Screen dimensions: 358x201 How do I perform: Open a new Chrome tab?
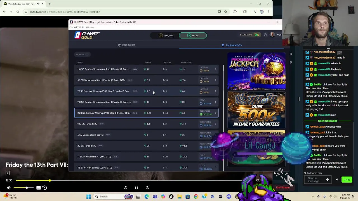click(49, 4)
